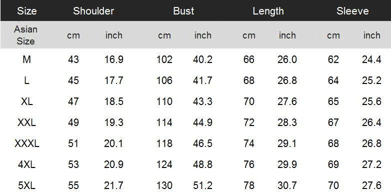Screen dimensions: 391x196
Task: Select the 51.2 bust inch value
Action: [202, 185]
